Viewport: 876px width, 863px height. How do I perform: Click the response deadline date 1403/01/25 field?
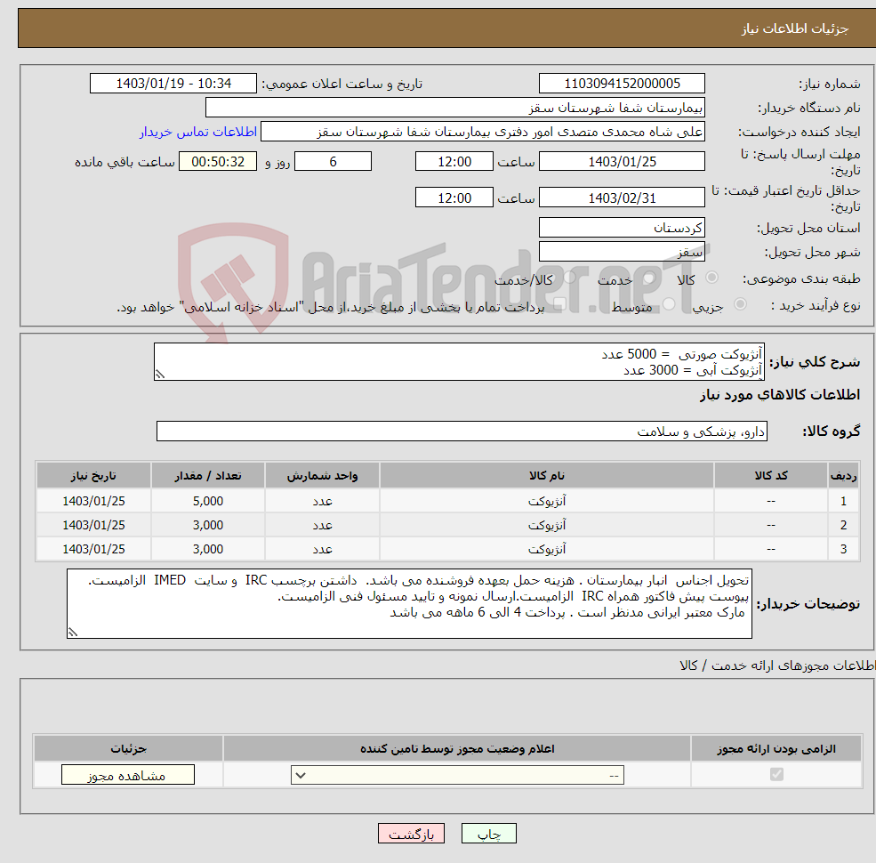[x=622, y=162]
